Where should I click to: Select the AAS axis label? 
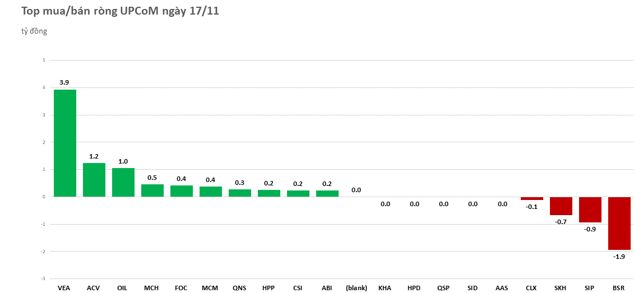(502, 288)
